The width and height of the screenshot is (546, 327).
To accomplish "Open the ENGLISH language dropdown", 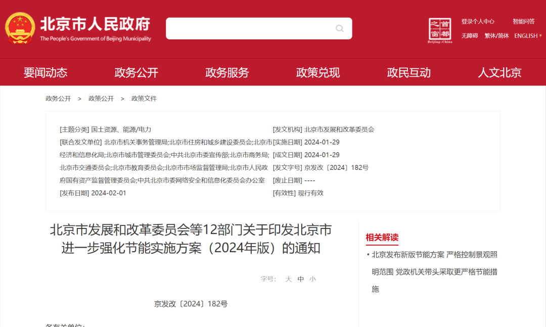I will 528,36.
